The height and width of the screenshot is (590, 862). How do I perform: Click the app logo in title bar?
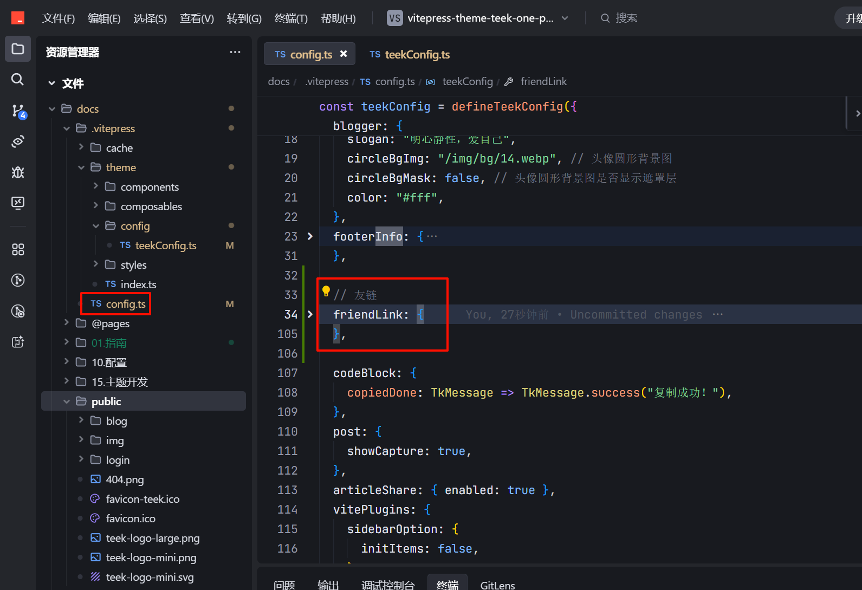pyautogui.click(x=18, y=18)
